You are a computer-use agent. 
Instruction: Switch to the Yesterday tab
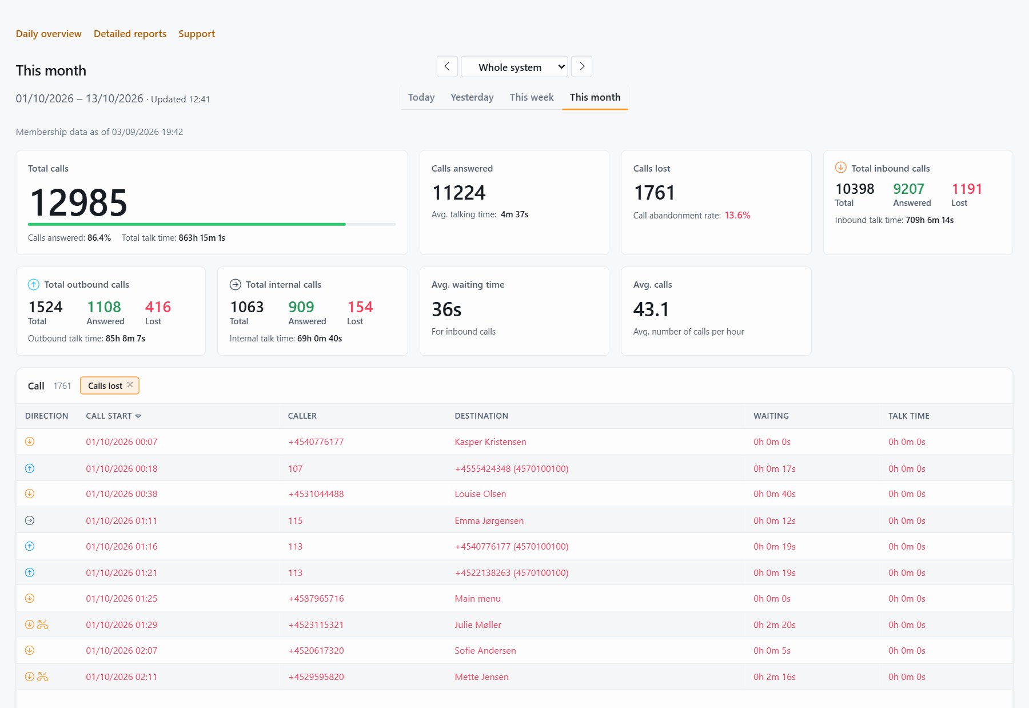[472, 97]
